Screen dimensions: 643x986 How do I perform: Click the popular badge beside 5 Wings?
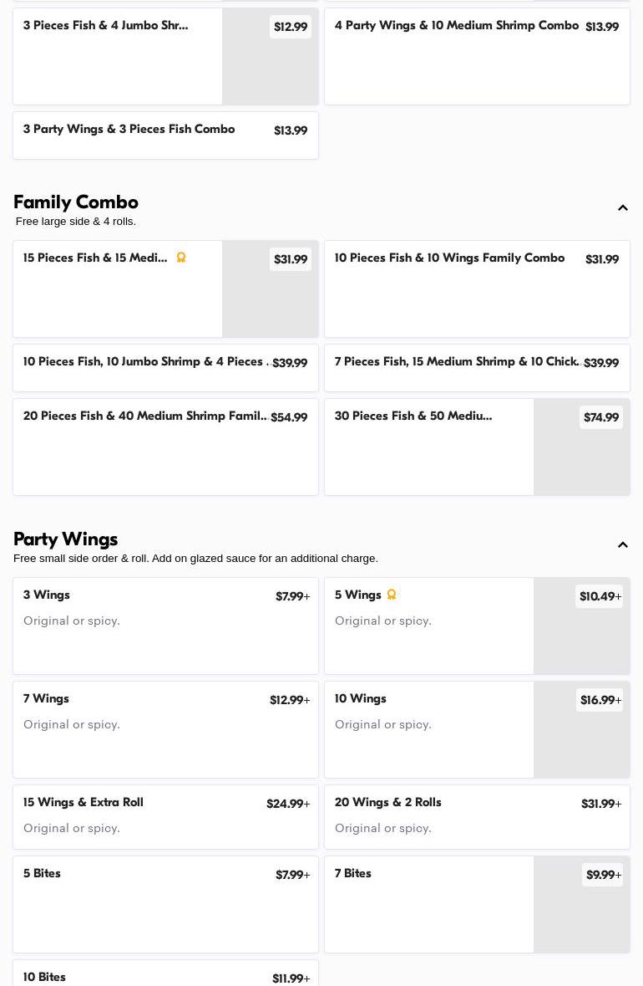[x=392, y=595]
